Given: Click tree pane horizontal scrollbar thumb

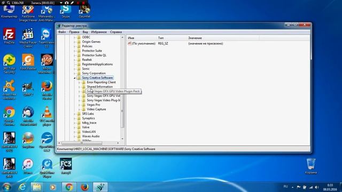Looking at the screenshot, I should click(82, 143).
